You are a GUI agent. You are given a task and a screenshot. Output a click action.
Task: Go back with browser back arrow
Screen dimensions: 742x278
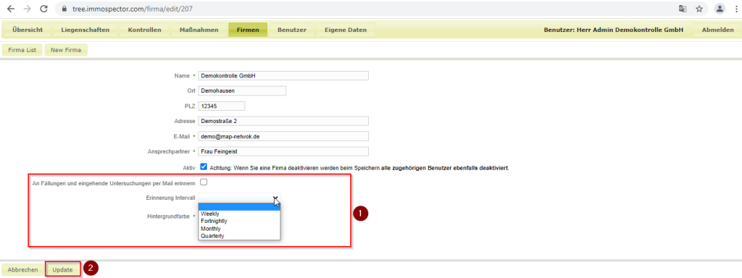(11, 9)
